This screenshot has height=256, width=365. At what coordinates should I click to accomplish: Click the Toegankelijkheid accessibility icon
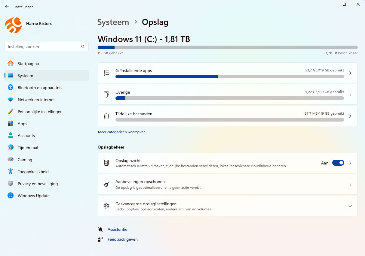click(x=11, y=172)
